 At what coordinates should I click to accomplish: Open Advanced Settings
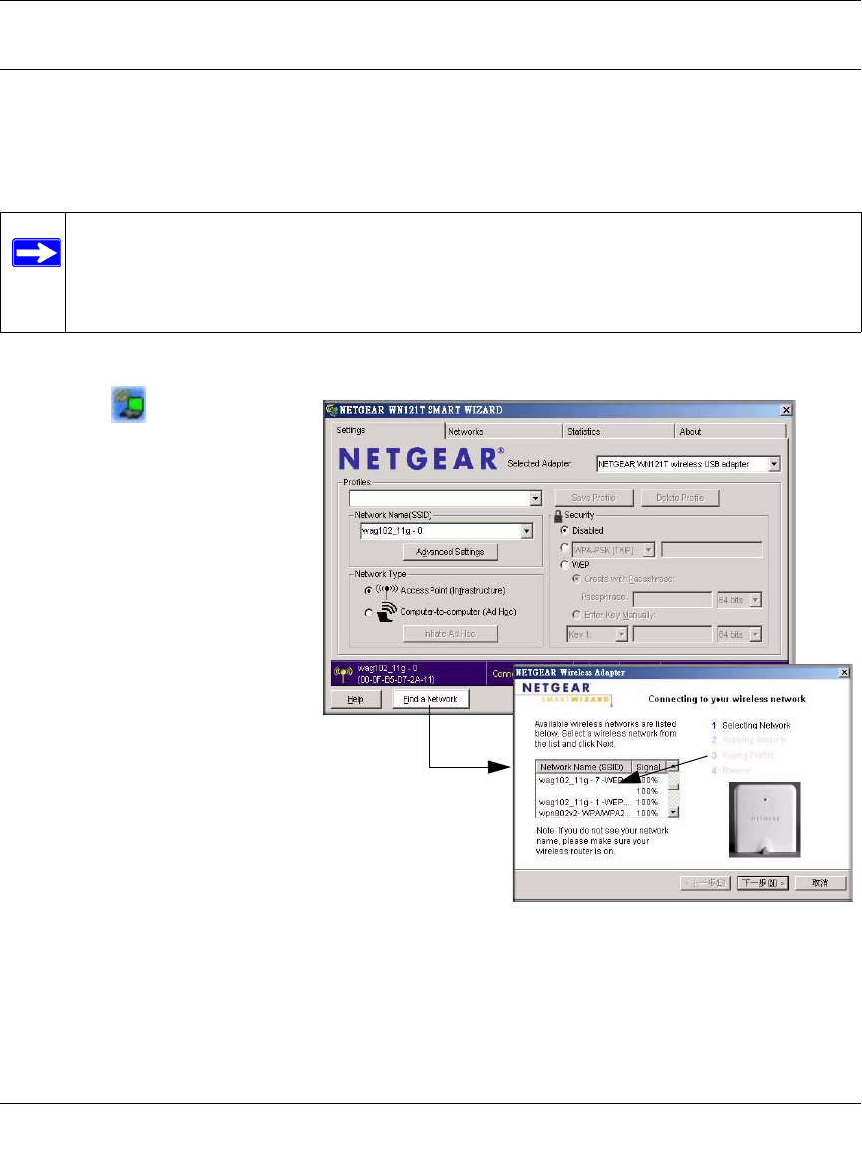450,552
